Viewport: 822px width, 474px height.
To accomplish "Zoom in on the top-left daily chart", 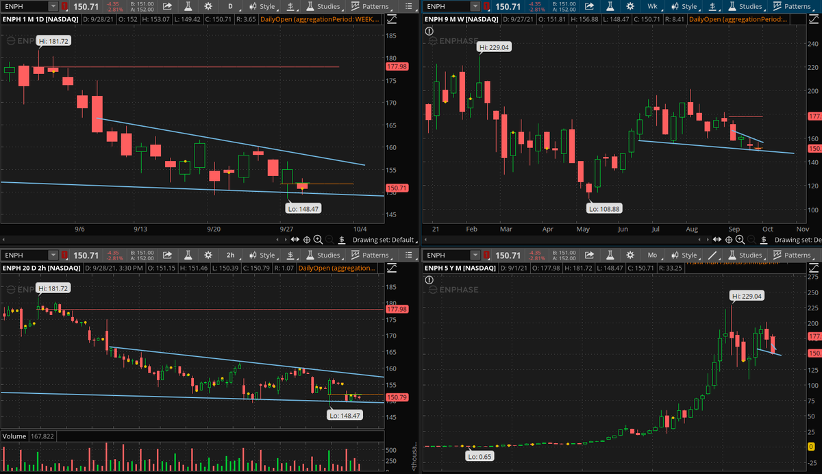I will [x=319, y=240].
